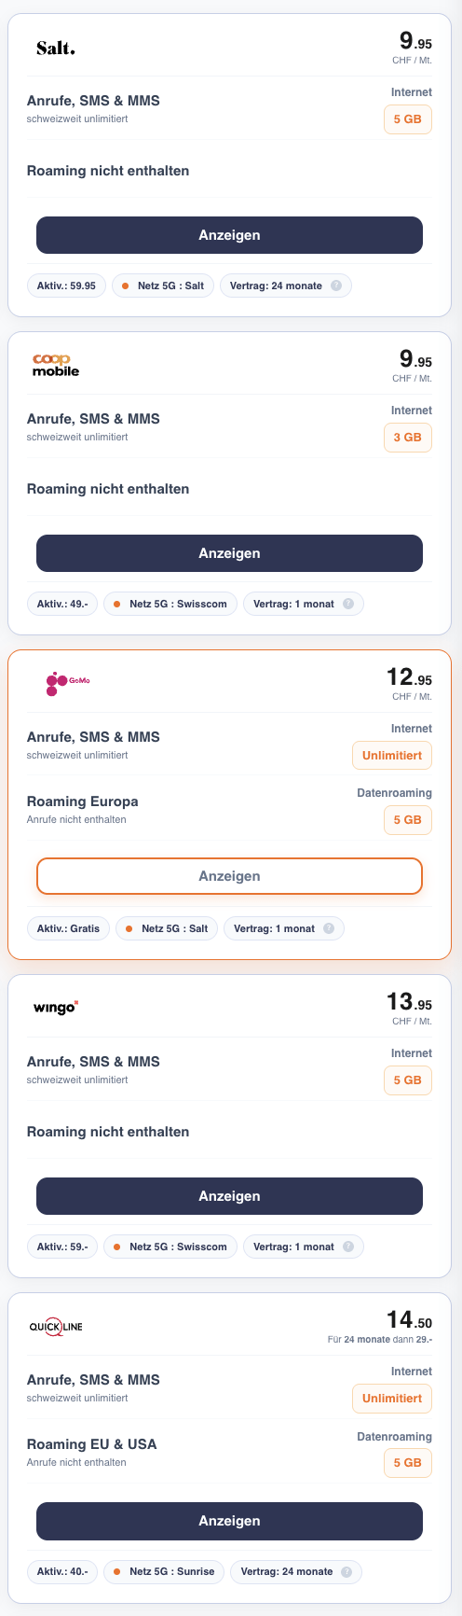Click the Aktiv.: 59.95 tag on Salt
This screenshot has height=1616, width=462.
click(x=66, y=286)
